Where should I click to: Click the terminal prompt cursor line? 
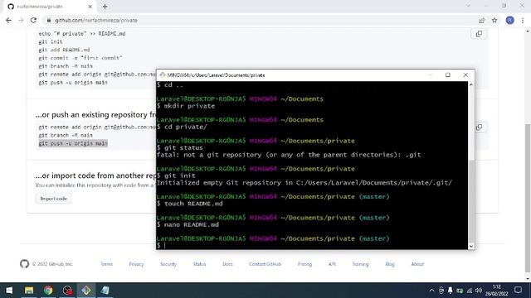[x=312, y=246]
